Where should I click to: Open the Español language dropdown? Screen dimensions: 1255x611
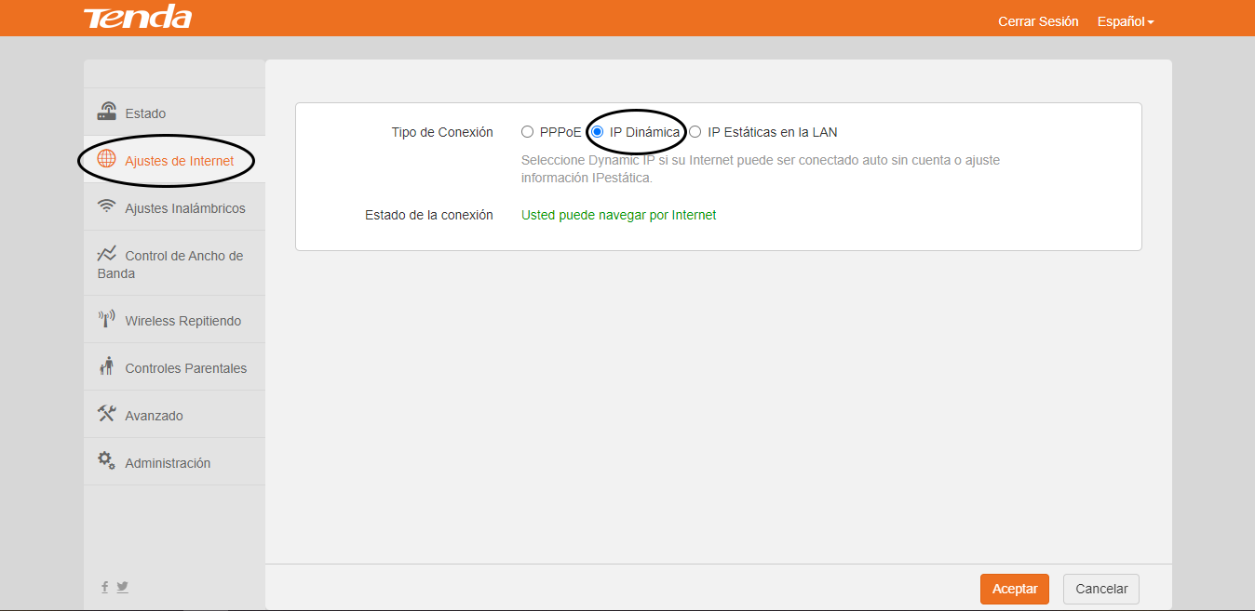[1125, 21]
